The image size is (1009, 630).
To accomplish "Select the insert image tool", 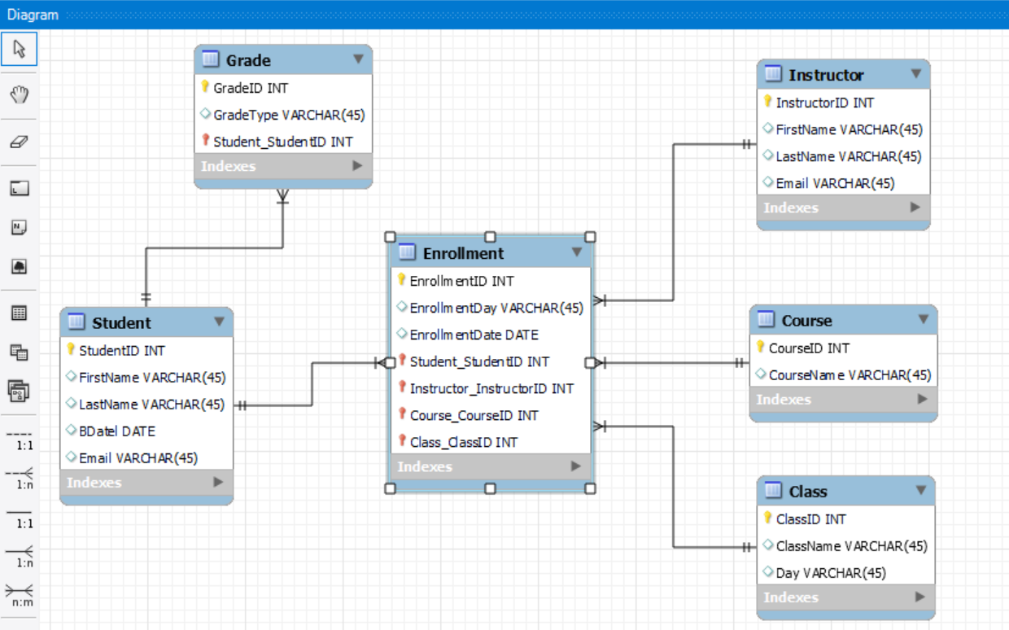I will pyautogui.click(x=20, y=266).
